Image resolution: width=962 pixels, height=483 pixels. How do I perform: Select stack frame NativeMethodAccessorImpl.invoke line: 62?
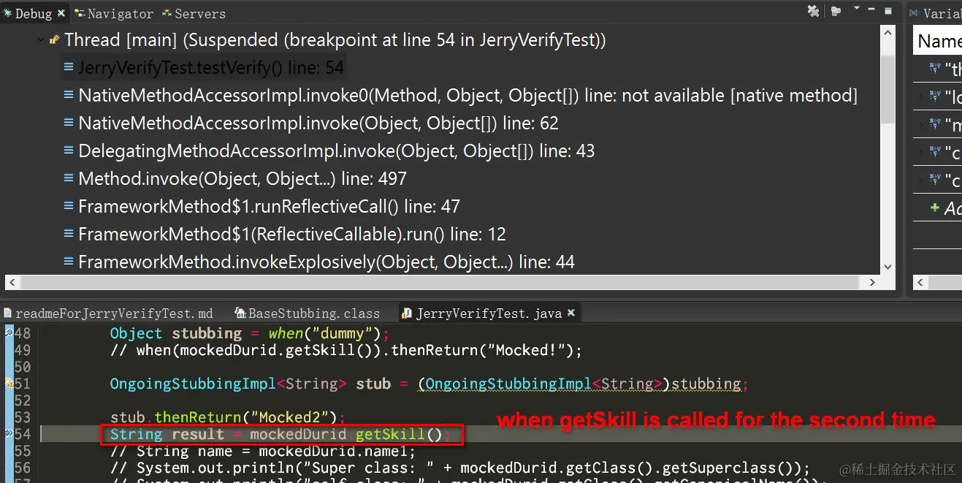318,123
